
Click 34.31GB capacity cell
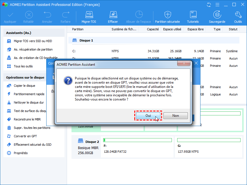point(153,51)
